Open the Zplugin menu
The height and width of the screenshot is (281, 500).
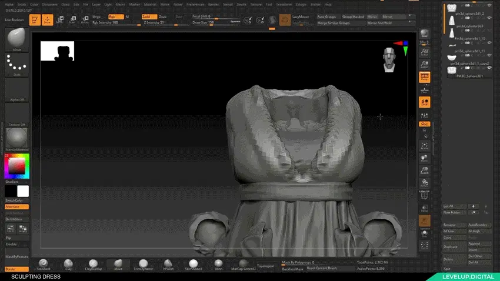(x=300, y=4)
